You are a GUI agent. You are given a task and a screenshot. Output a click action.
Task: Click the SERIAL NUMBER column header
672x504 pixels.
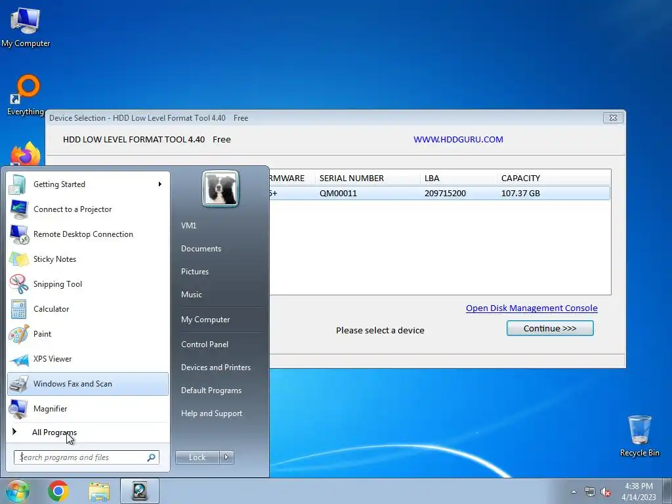click(367, 178)
